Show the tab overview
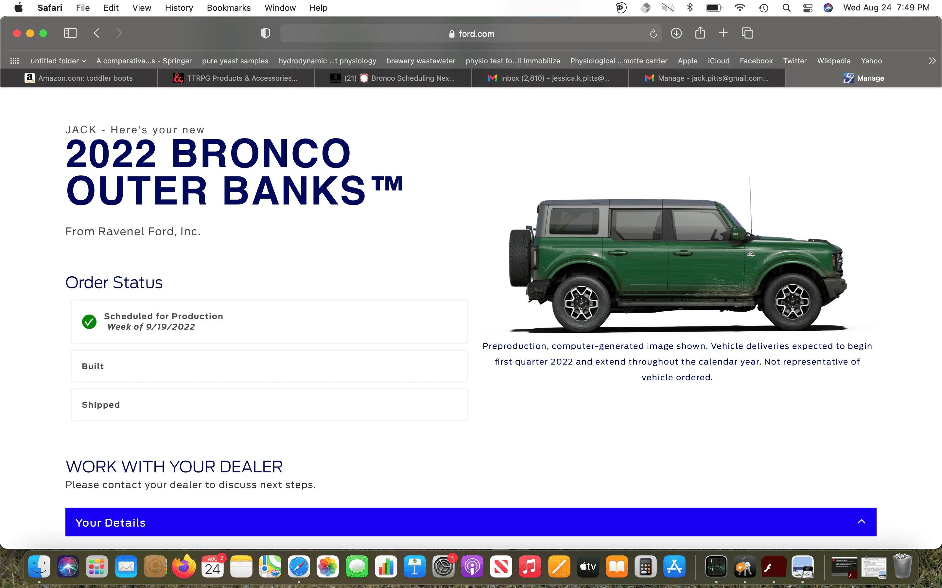Viewport: 942px width, 588px height. (747, 33)
